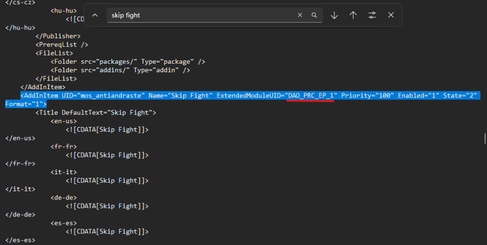Viewport: 487px width, 245px height.
Task: Click the PrereqList tag line
Action: click(x=61, y=45)
